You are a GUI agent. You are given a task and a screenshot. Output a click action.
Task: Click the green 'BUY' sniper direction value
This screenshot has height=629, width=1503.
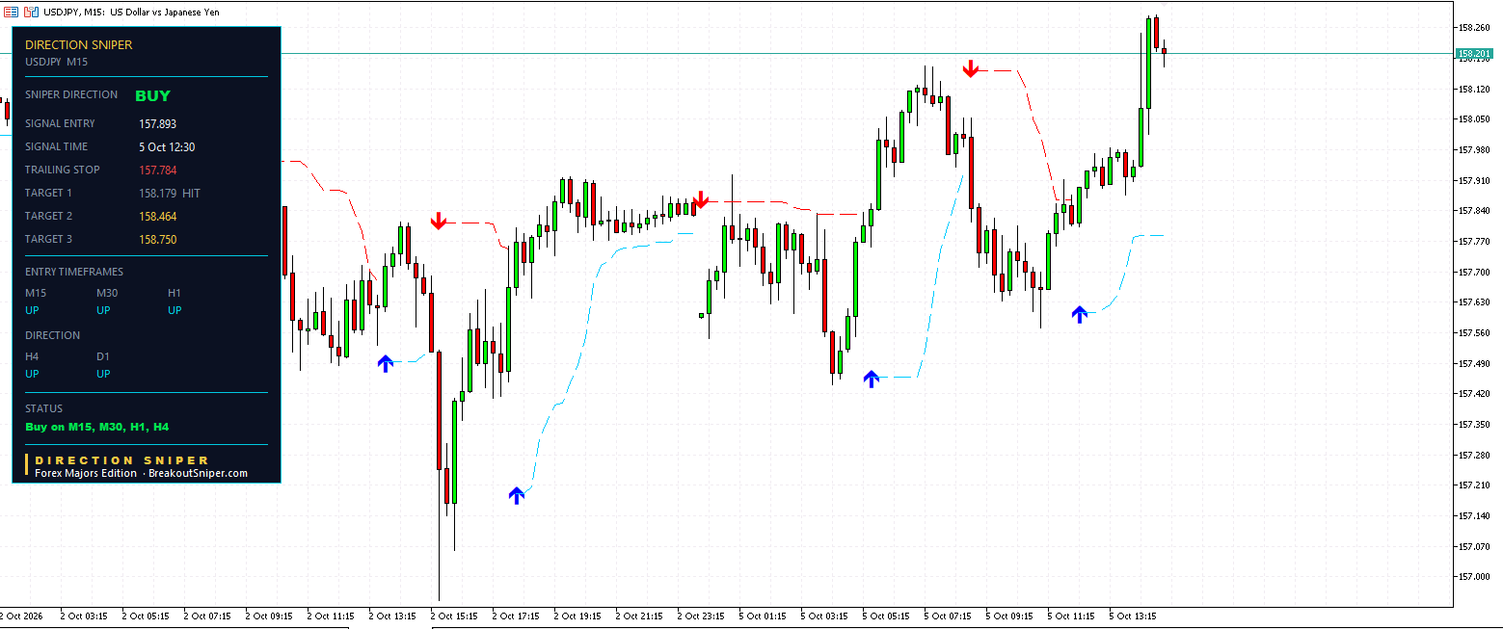coord(152,95)
